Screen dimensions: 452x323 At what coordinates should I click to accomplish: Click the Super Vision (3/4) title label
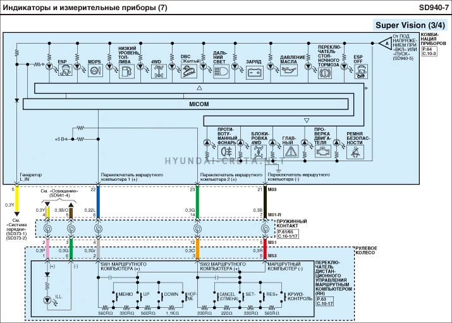point(410,25)
